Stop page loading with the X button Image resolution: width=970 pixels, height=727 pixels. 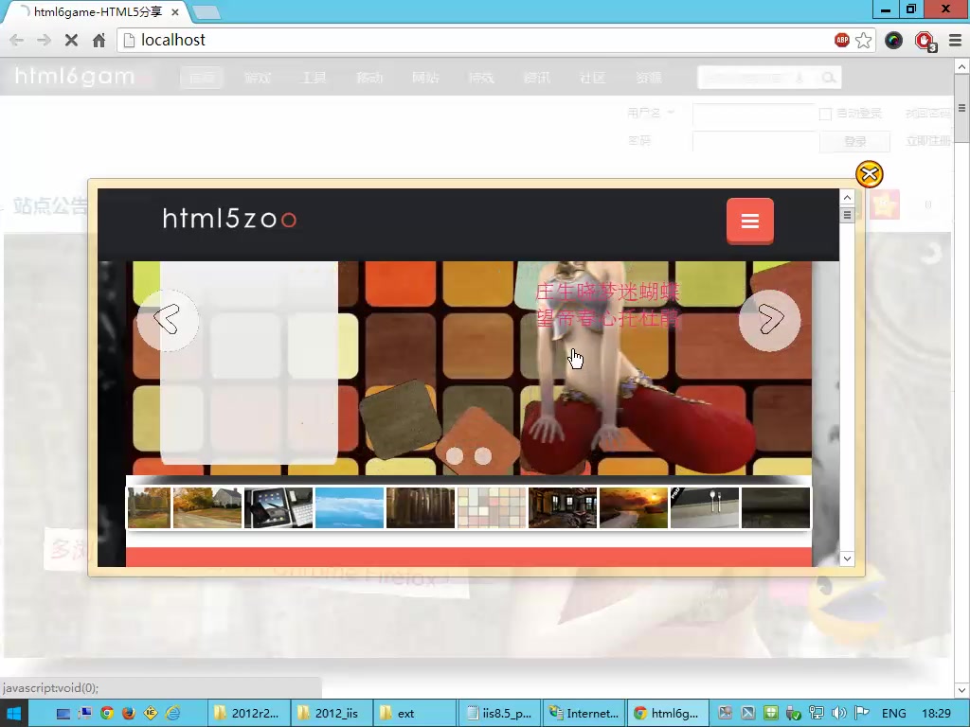tap(71, 40)
